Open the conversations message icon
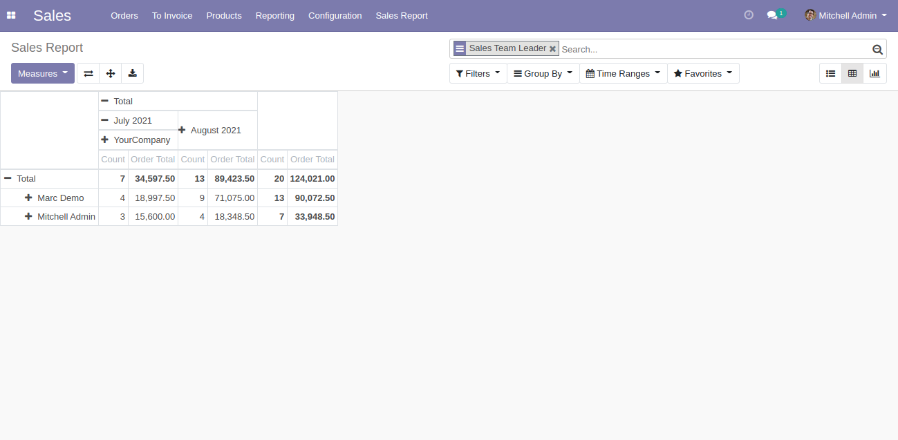This screenshot has width=898, height=440. tap(772, 15)
